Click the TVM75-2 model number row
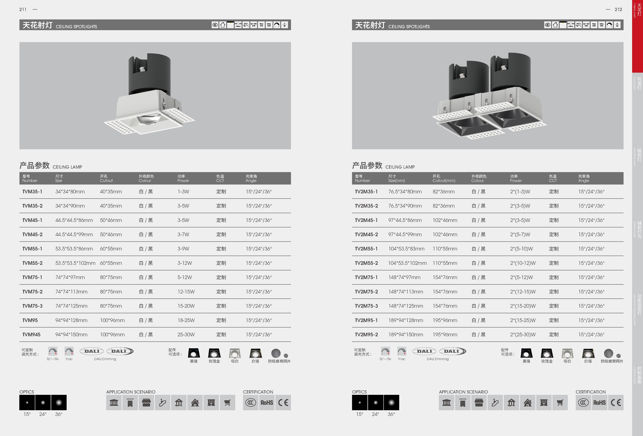The height and width of the screenshot is (436, 643). 32,292
